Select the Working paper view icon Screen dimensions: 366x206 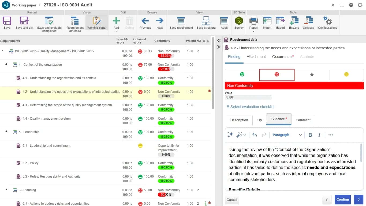tap(97, 21)
